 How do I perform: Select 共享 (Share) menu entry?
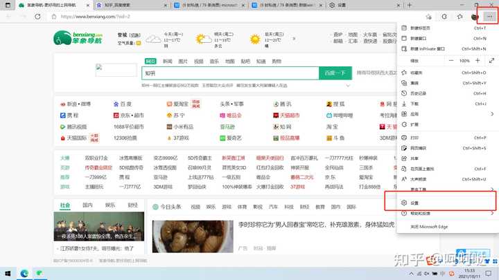(448, 158)
